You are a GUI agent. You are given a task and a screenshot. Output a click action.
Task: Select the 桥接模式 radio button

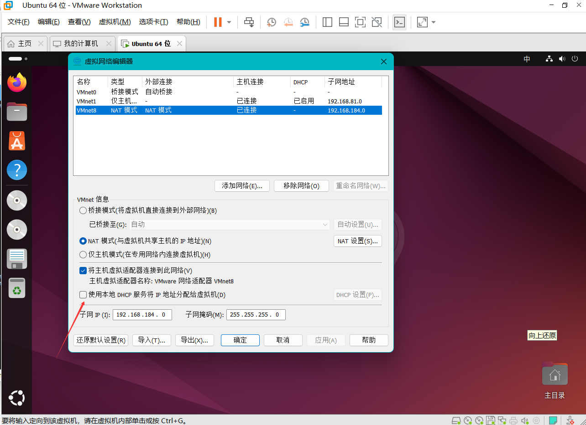click(83, 210)
